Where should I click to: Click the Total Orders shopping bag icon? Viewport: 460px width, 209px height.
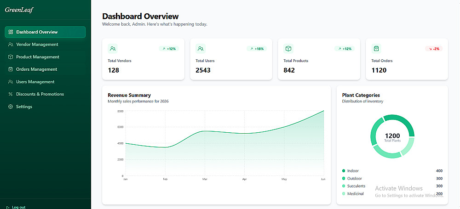click(376, 49)
